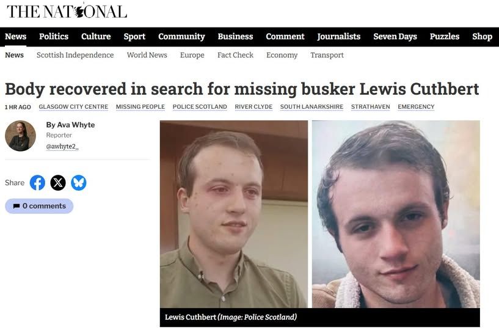Go to the Sport section

134,37
